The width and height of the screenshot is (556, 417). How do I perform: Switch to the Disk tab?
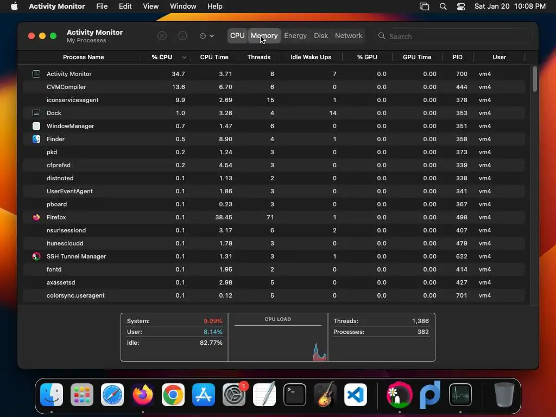pos(321,35)
